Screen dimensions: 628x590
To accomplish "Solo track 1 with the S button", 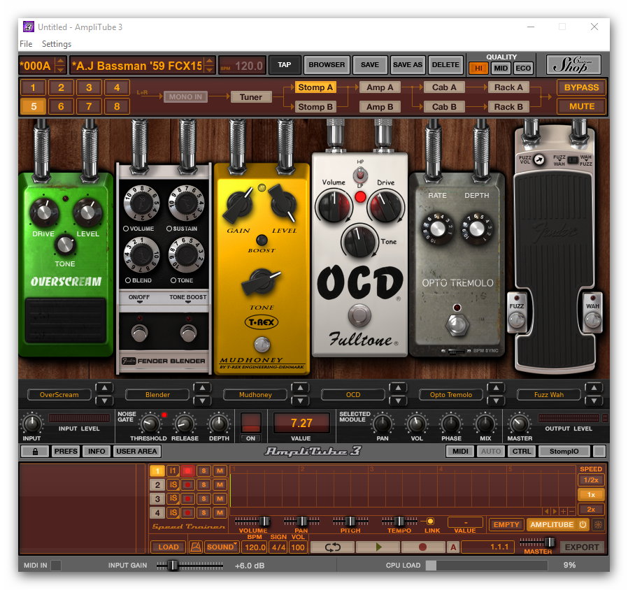I will coord(204,470).
